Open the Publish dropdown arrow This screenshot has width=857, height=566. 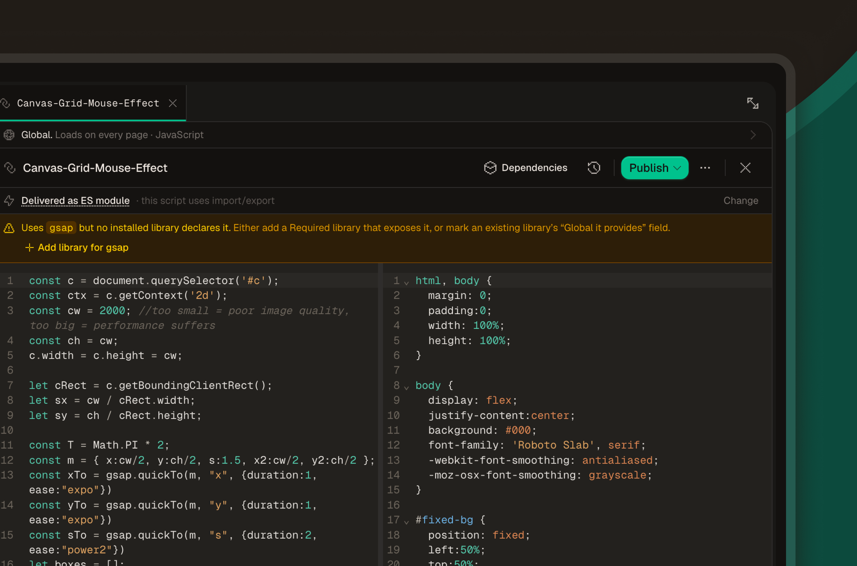coord(677,168)
